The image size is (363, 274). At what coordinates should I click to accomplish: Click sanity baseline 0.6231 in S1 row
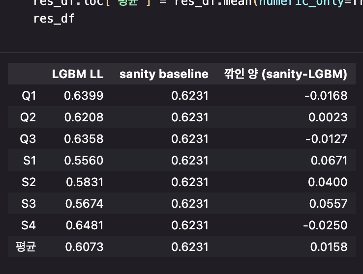tap(190, 161)
